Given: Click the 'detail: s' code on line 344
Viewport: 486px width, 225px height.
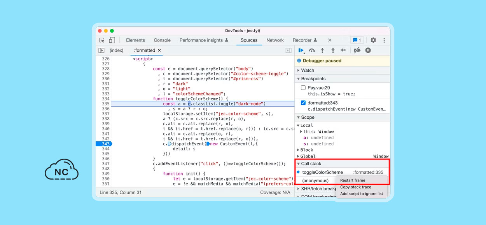Looking at the screenshot, I should (x=184, y=149).
